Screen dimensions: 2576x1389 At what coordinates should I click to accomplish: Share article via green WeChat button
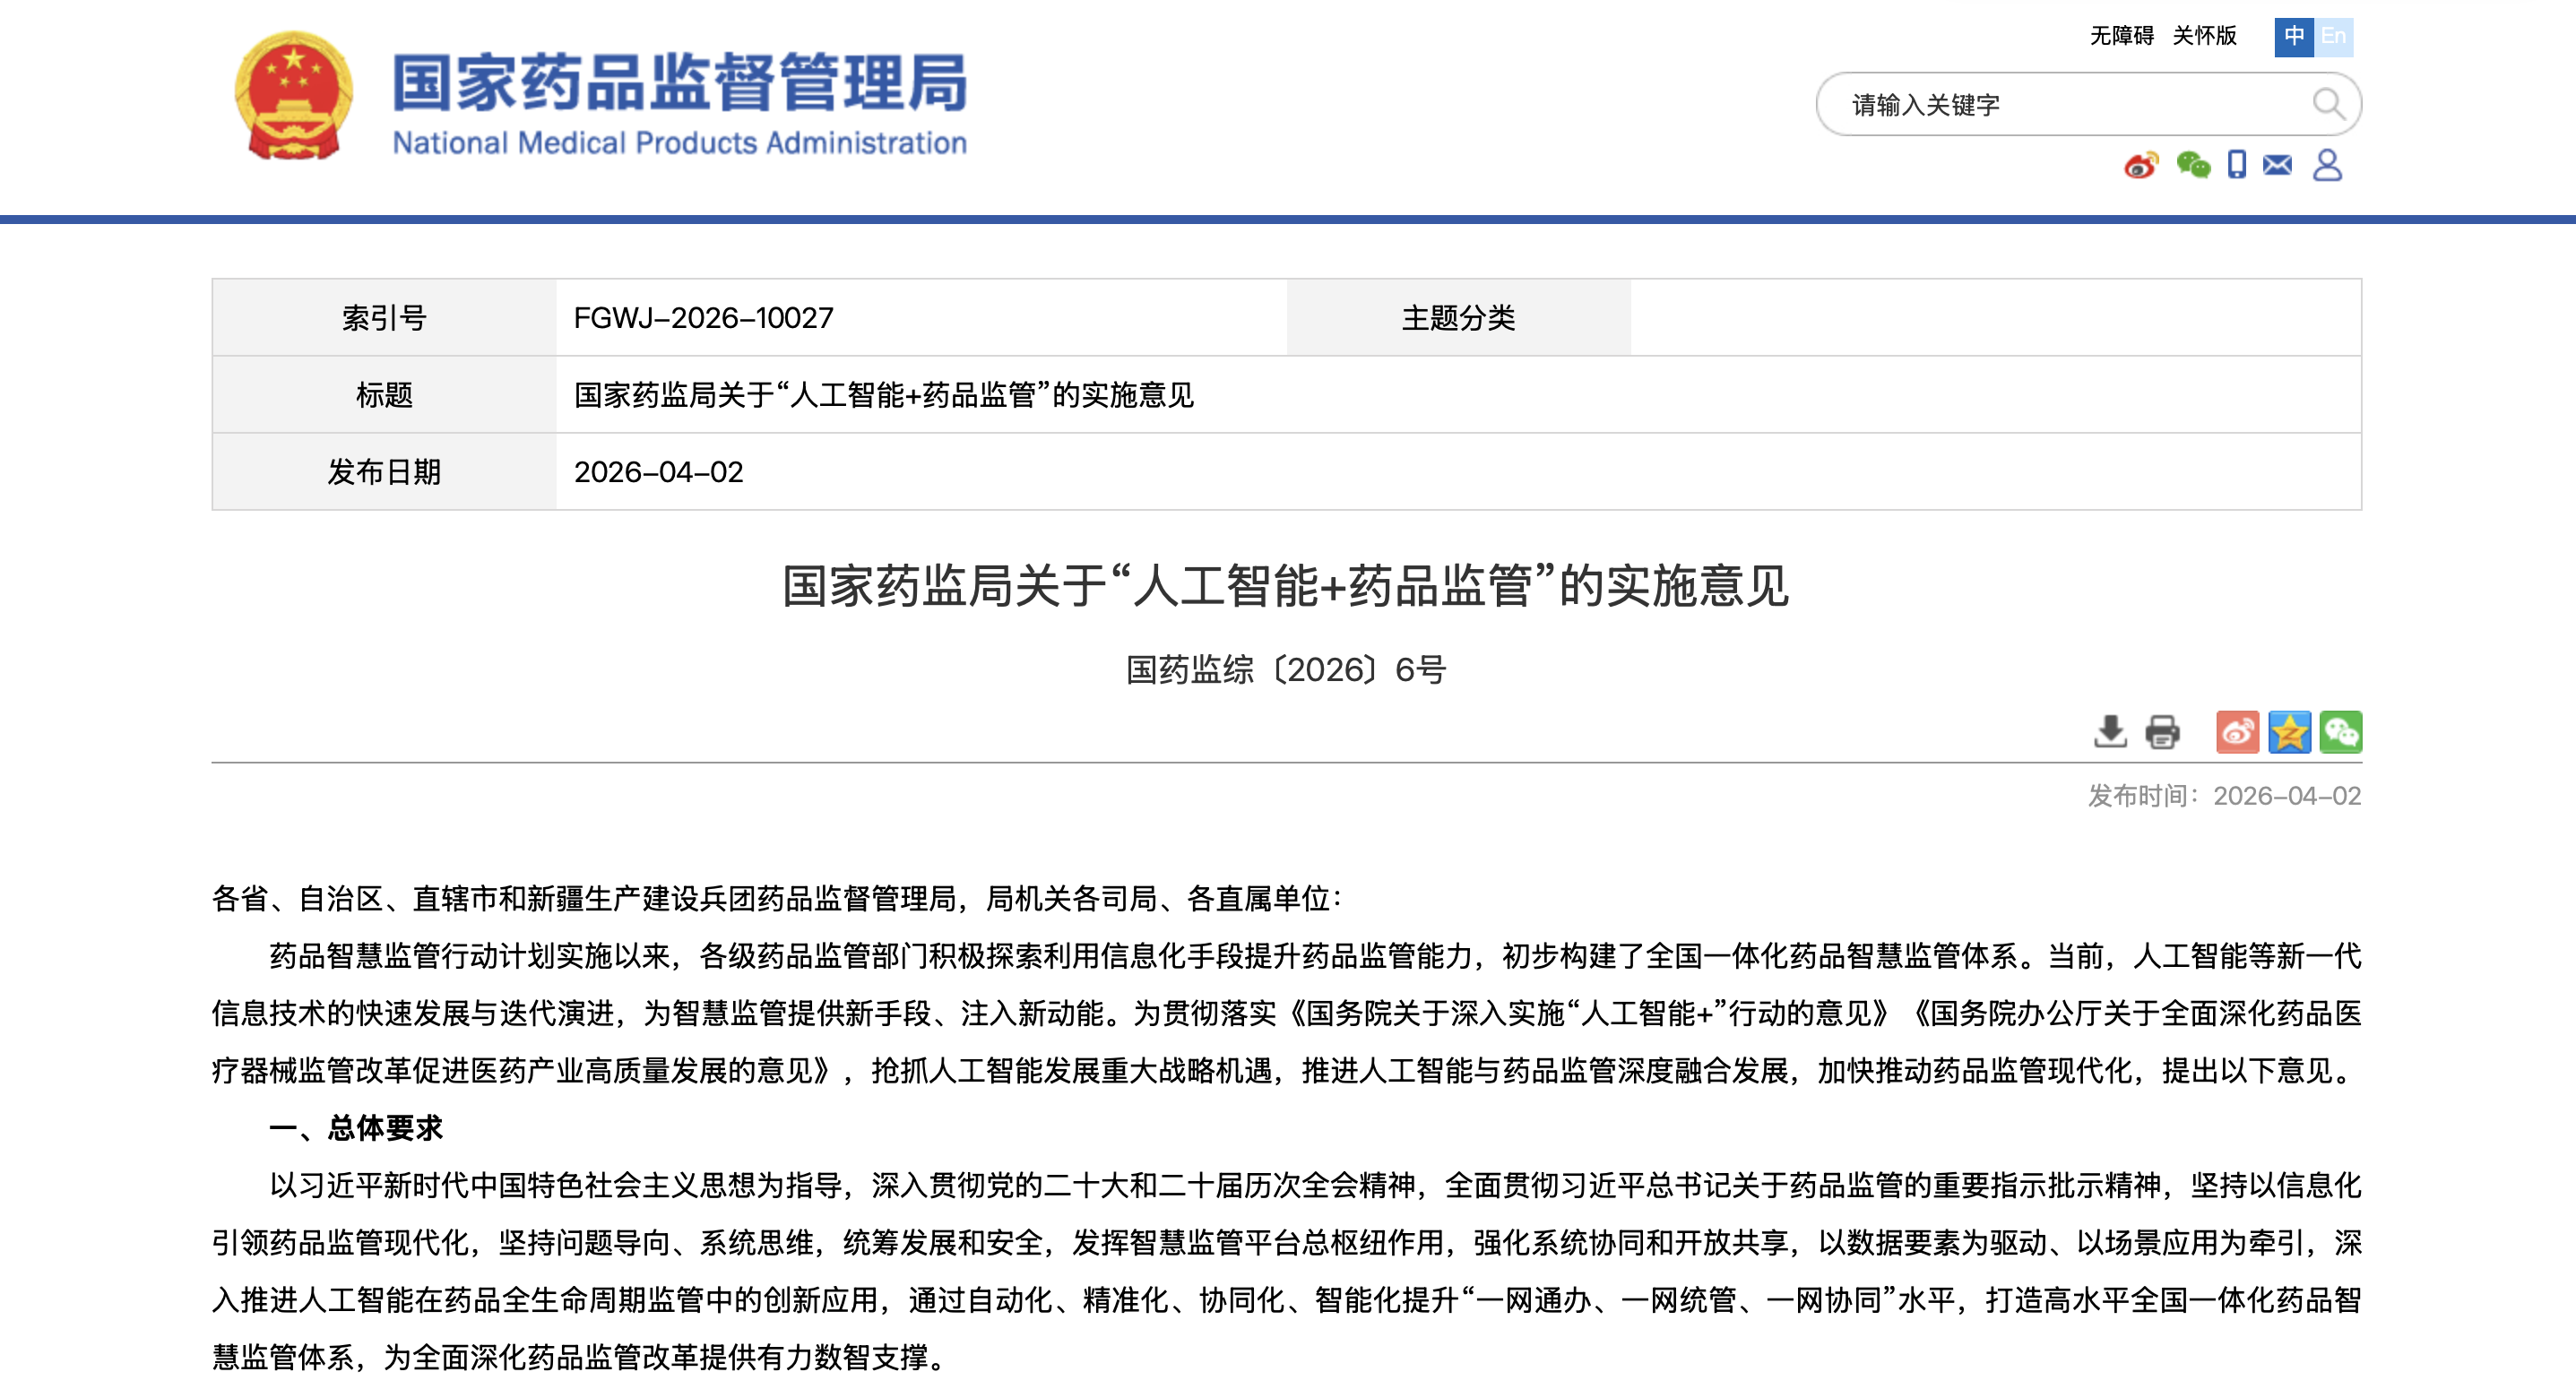pyautogui.click(x=2340, y=732)
